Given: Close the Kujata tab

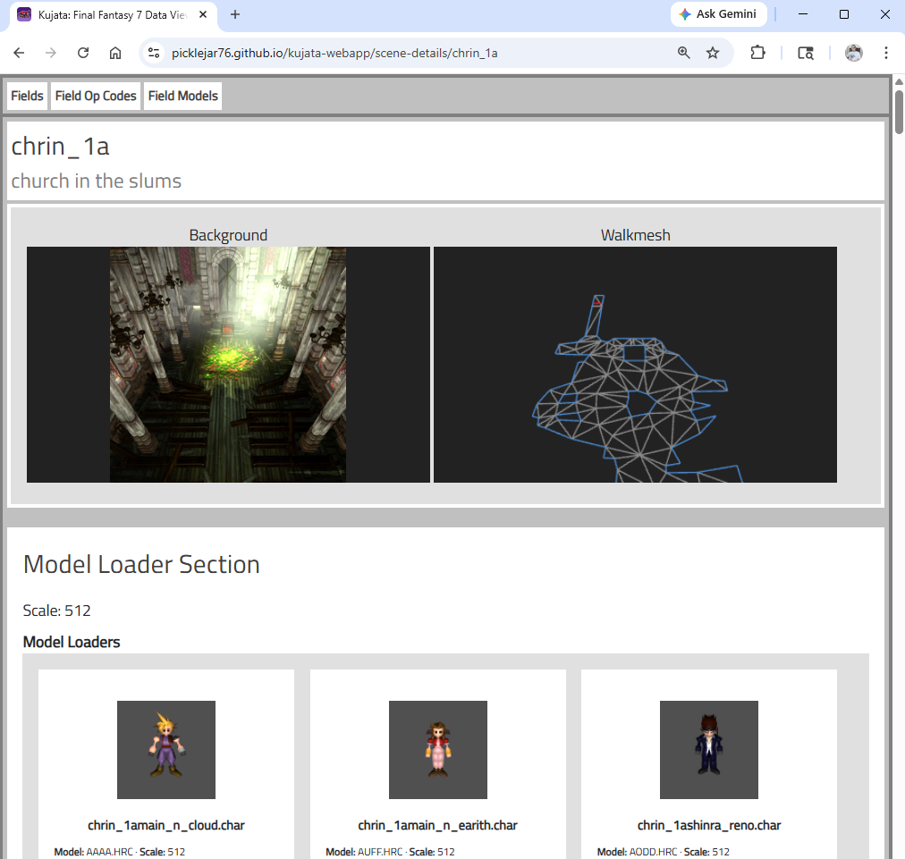Looking at the screenshot, I should click(203, 14).
